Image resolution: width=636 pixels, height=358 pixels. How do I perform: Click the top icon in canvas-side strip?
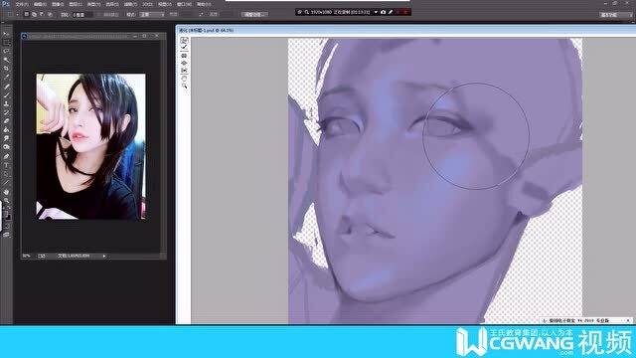pyautogui.click(x=184, y=41)
